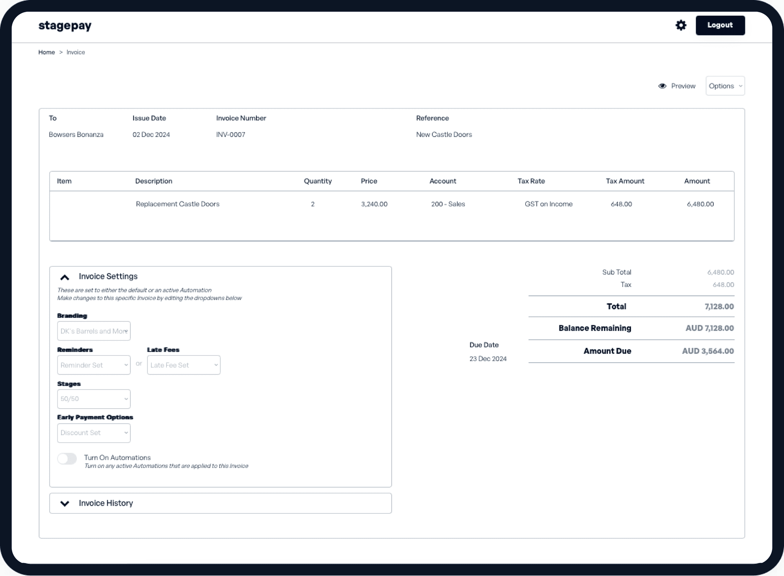This screenshot has width=784, height=576.
Task: Click the Preview text link
Action: [683, 86]
